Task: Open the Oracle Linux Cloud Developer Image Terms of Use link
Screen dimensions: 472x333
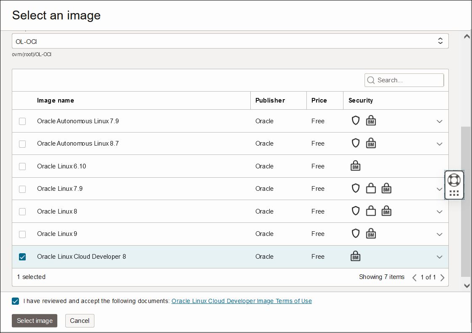Action: (241, 301)
